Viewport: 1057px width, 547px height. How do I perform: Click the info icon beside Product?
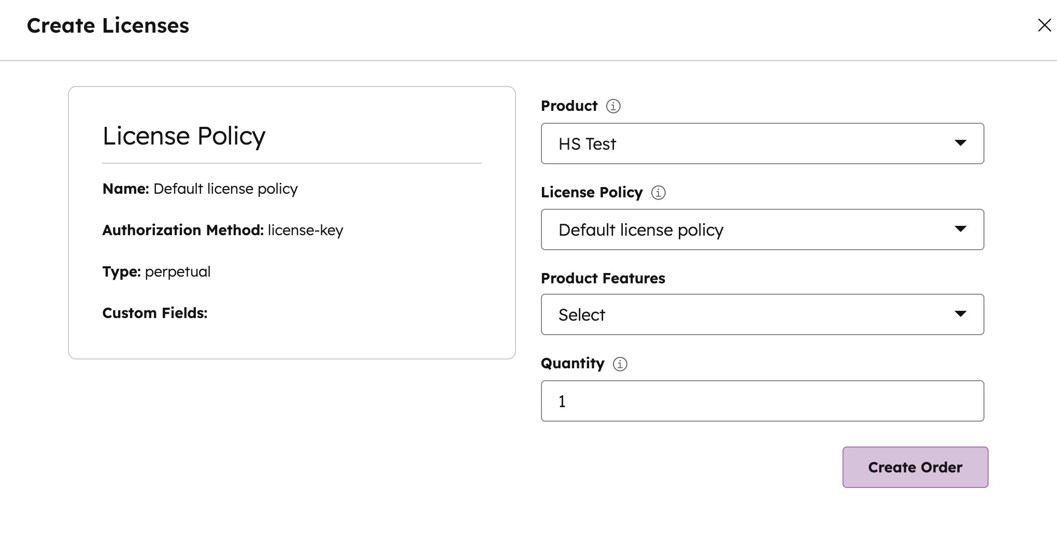pos(613,106)
